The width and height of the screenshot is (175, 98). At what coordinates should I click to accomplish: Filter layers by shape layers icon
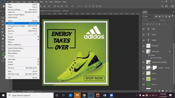pyautogui.click(x=166, y=16)
